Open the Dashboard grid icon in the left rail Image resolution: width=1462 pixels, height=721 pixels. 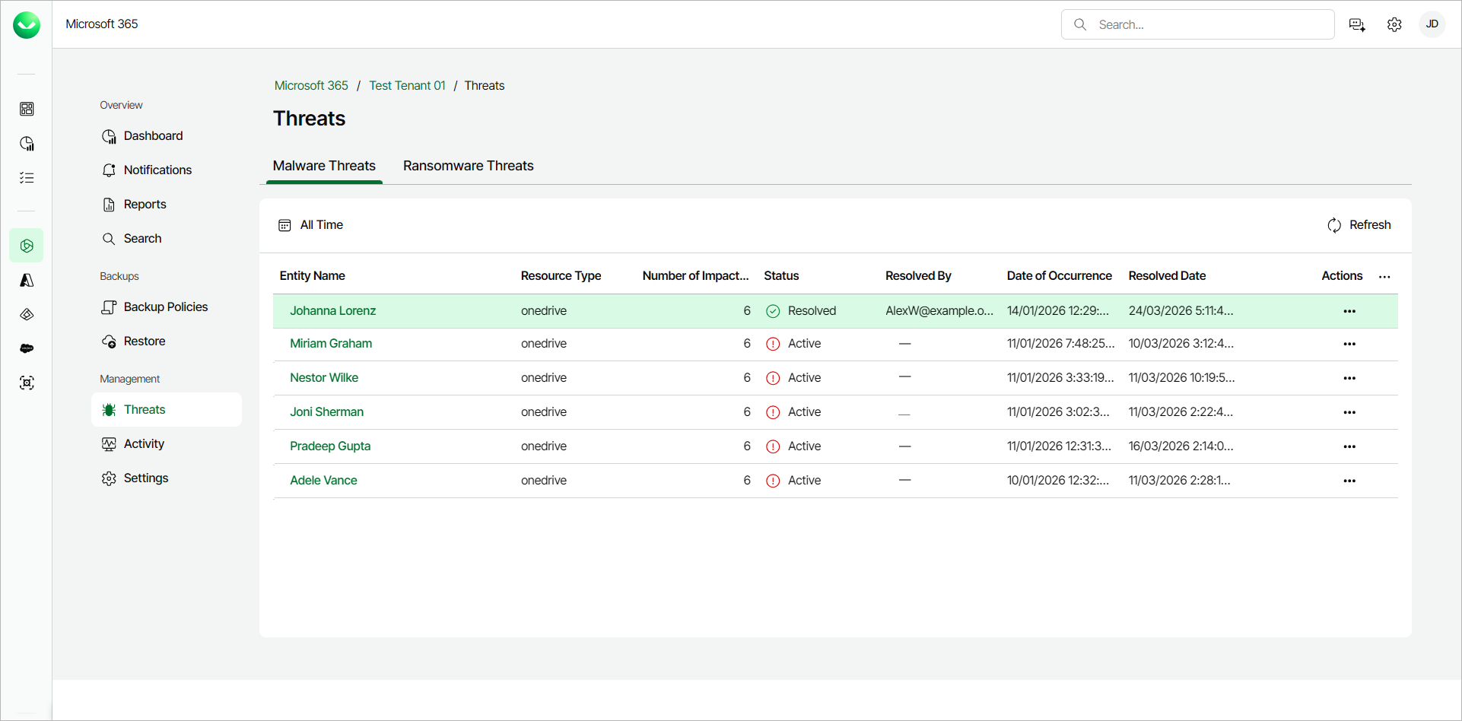[x=27, y=109]
